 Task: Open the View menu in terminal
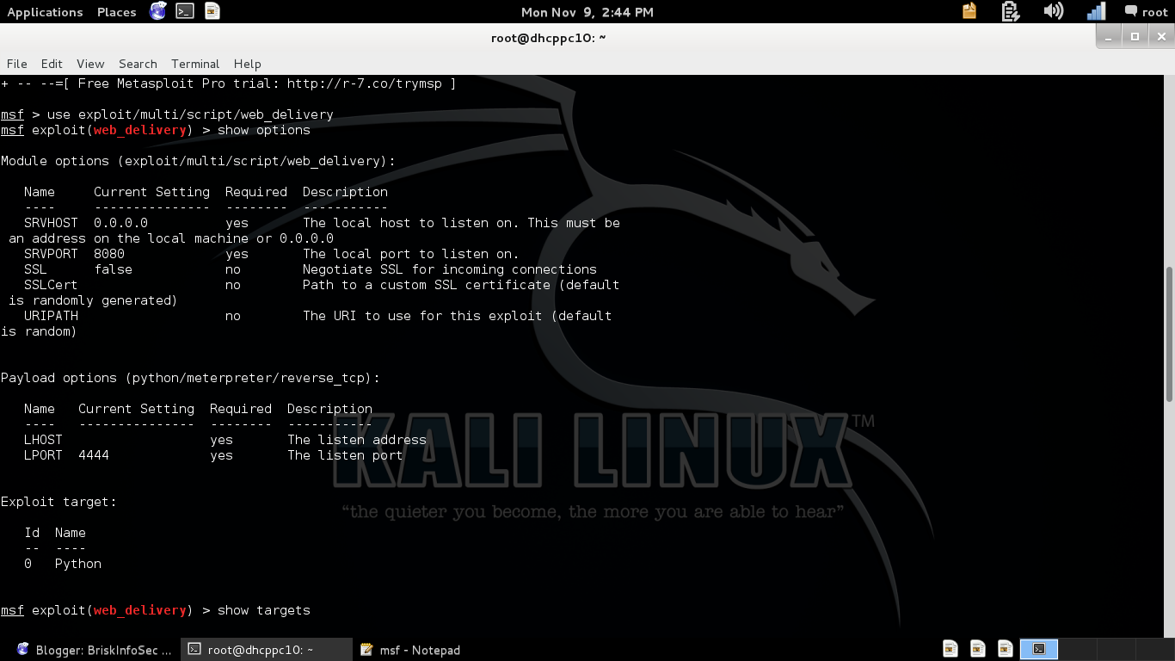90,64
